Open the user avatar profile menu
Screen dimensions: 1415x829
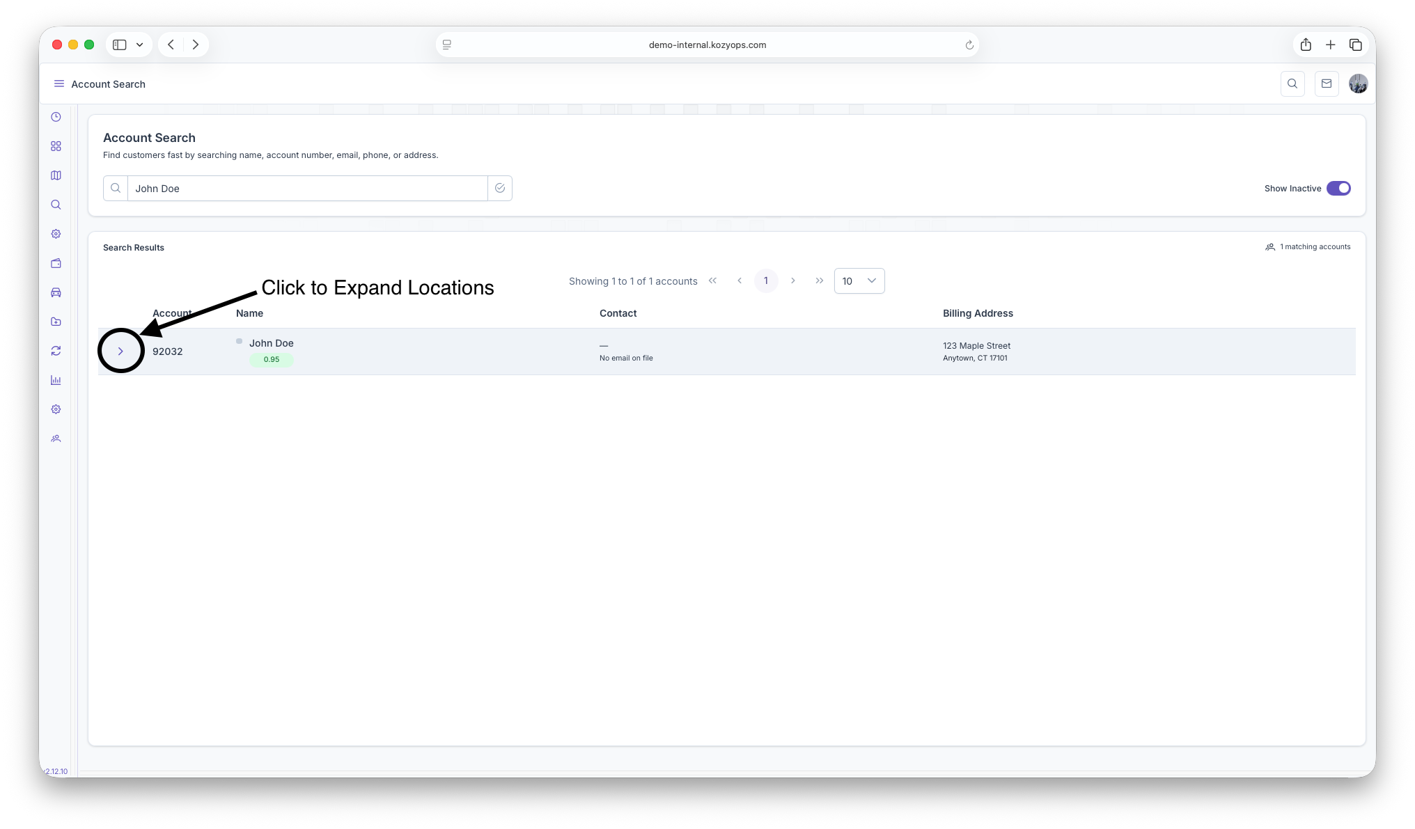coord(1358,84)
